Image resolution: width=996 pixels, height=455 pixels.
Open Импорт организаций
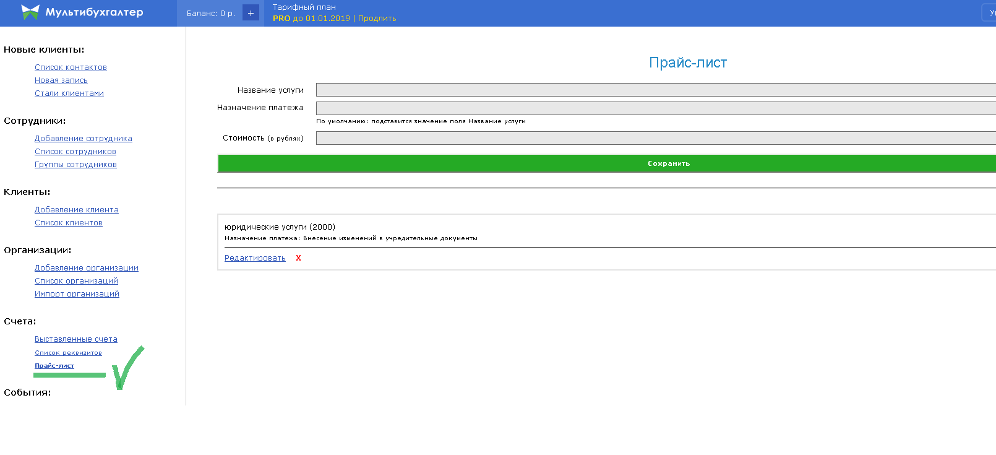coord(77,294)
